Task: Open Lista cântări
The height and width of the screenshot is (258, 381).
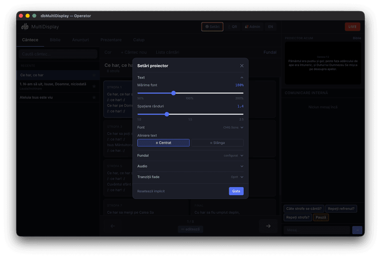Action: point(167,52)
